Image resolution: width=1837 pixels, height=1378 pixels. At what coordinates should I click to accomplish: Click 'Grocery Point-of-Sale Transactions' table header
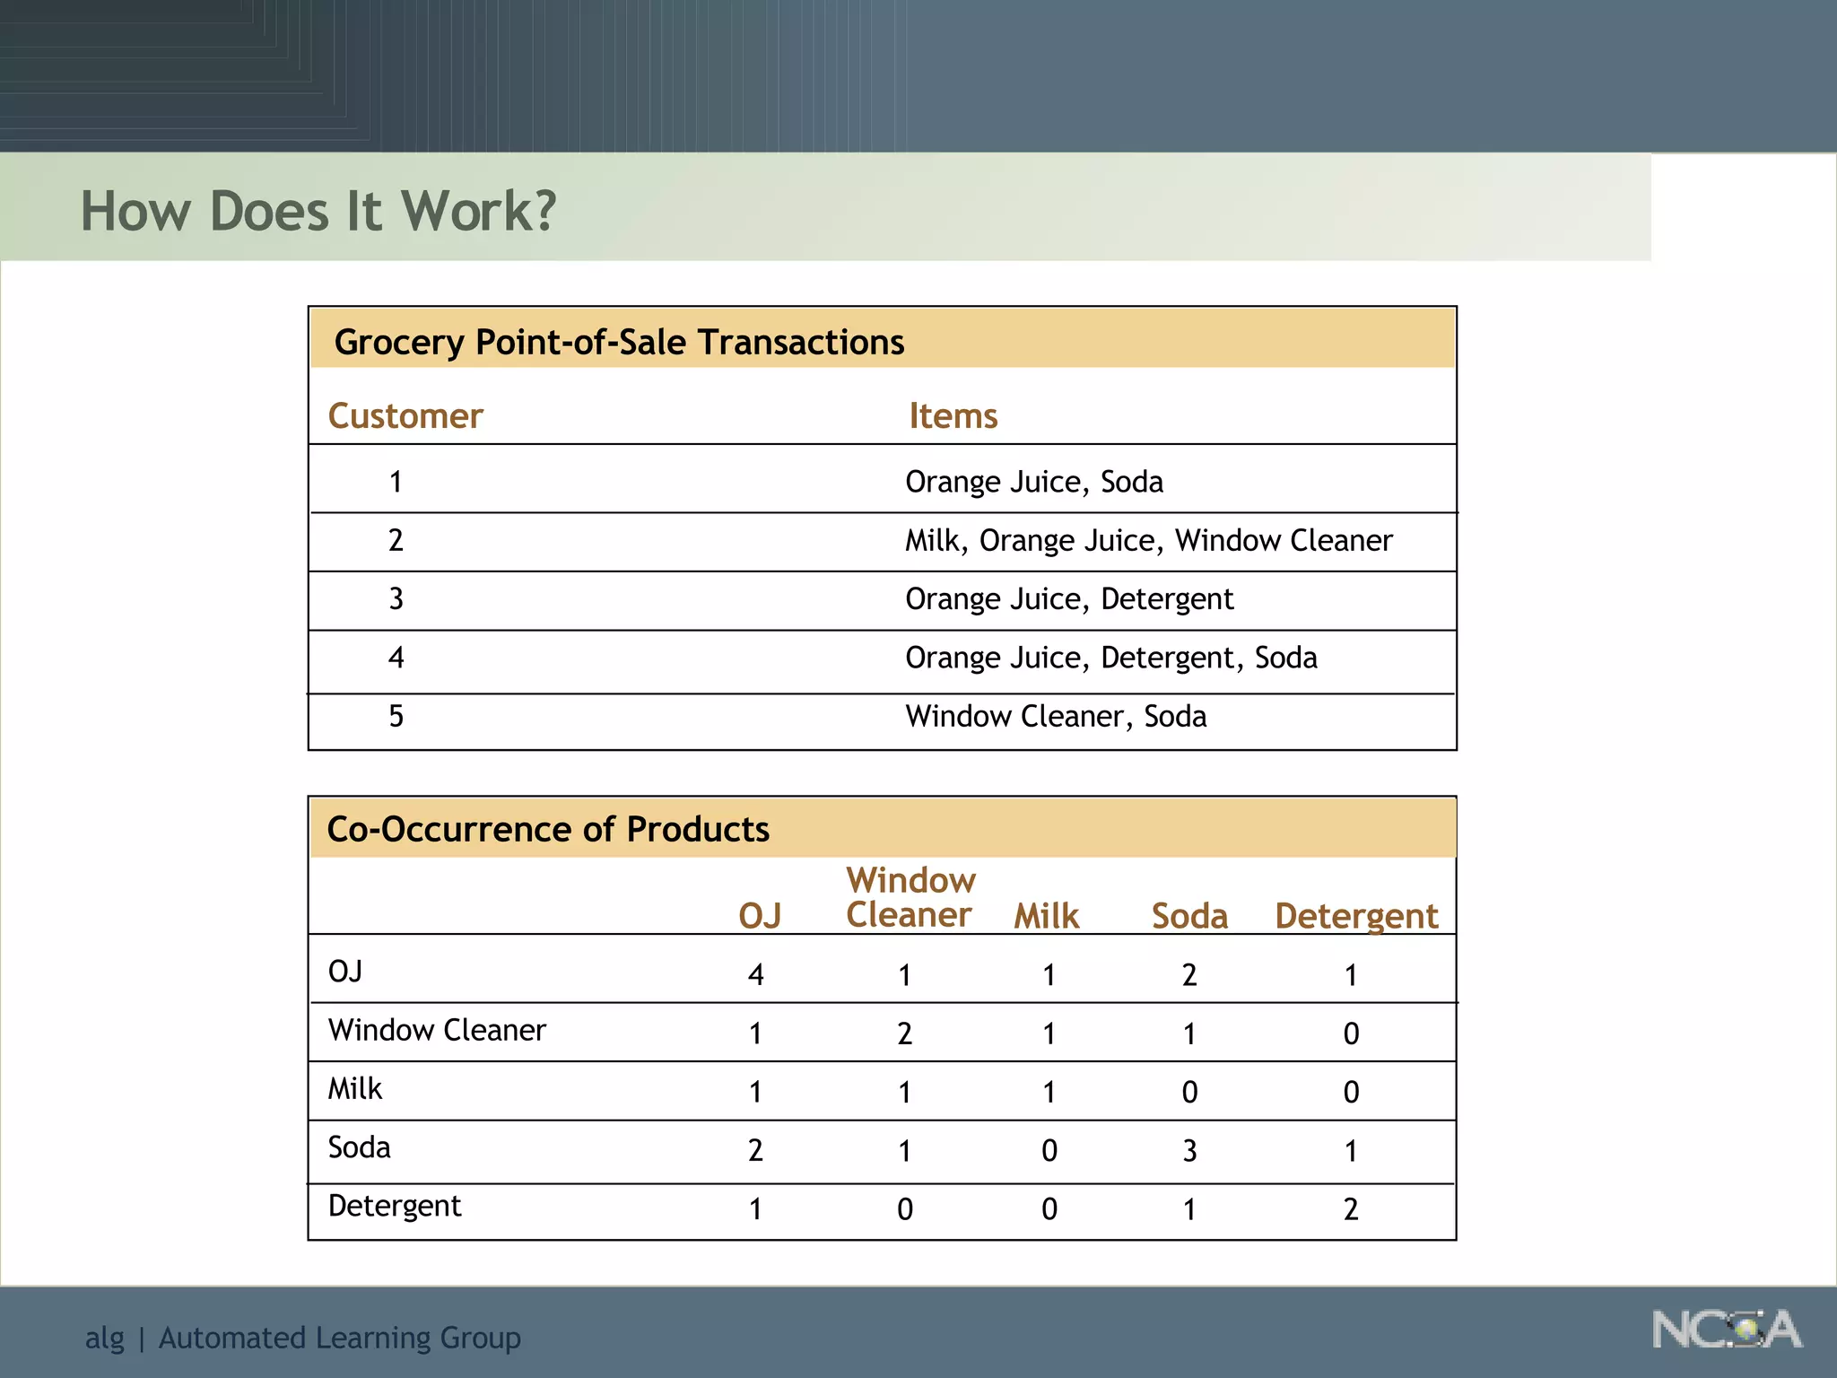point(619,343)
